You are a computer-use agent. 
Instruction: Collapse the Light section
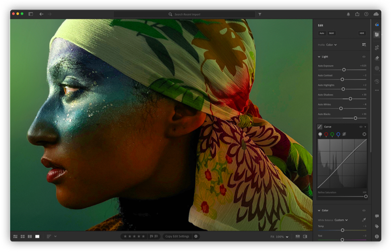tap(319, 56)
